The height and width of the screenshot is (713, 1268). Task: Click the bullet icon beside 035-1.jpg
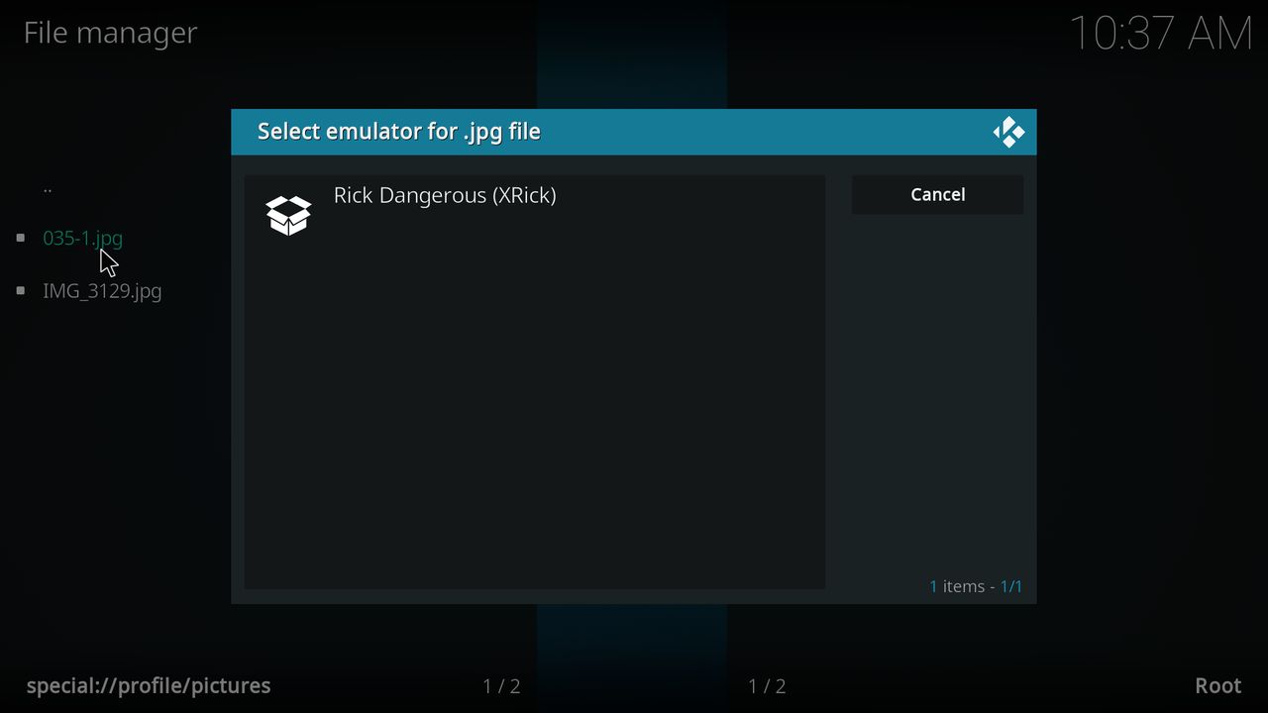[21, 238]
